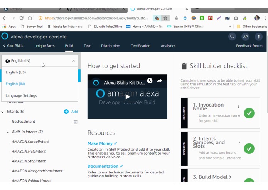Click the camera extension icon
268x190 pixels.
236,18
